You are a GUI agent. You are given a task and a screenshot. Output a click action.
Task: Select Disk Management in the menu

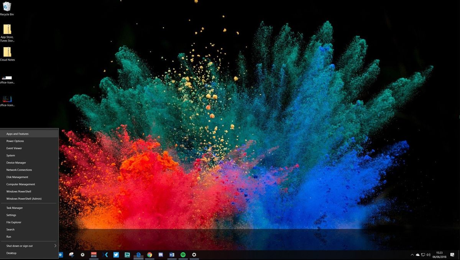point(16,177)
